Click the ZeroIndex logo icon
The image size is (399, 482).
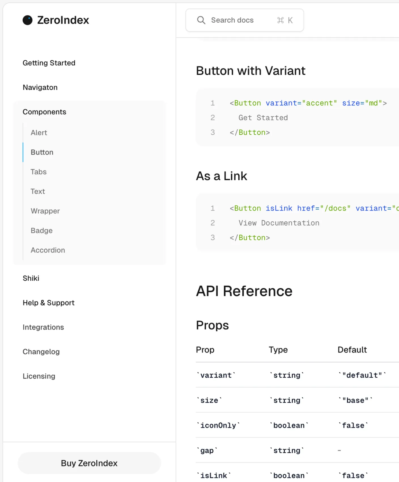point(27,20)
